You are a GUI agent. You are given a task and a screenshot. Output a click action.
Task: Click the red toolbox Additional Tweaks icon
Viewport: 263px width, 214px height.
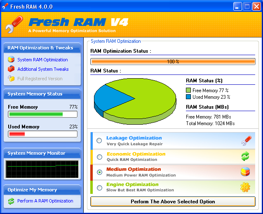[11, 69]
